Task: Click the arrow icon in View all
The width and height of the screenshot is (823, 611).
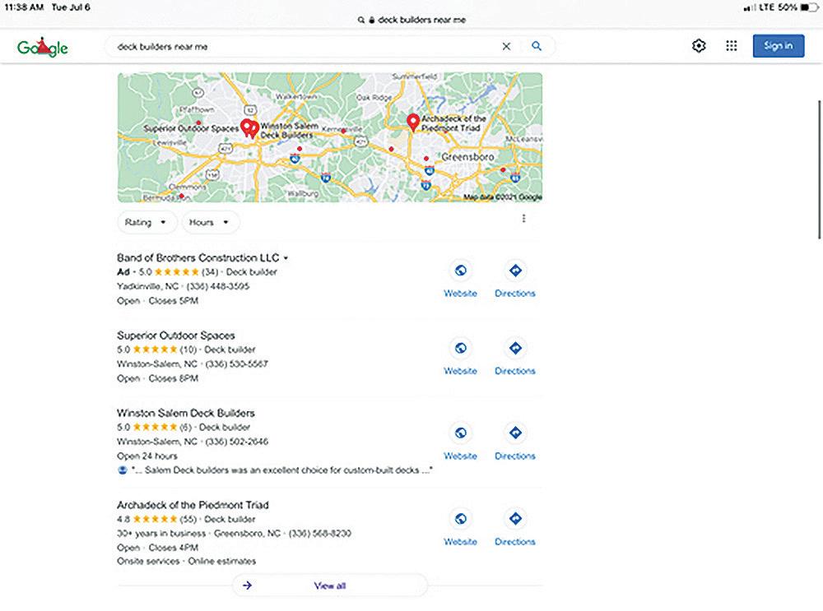Action: tap(247, 586)
